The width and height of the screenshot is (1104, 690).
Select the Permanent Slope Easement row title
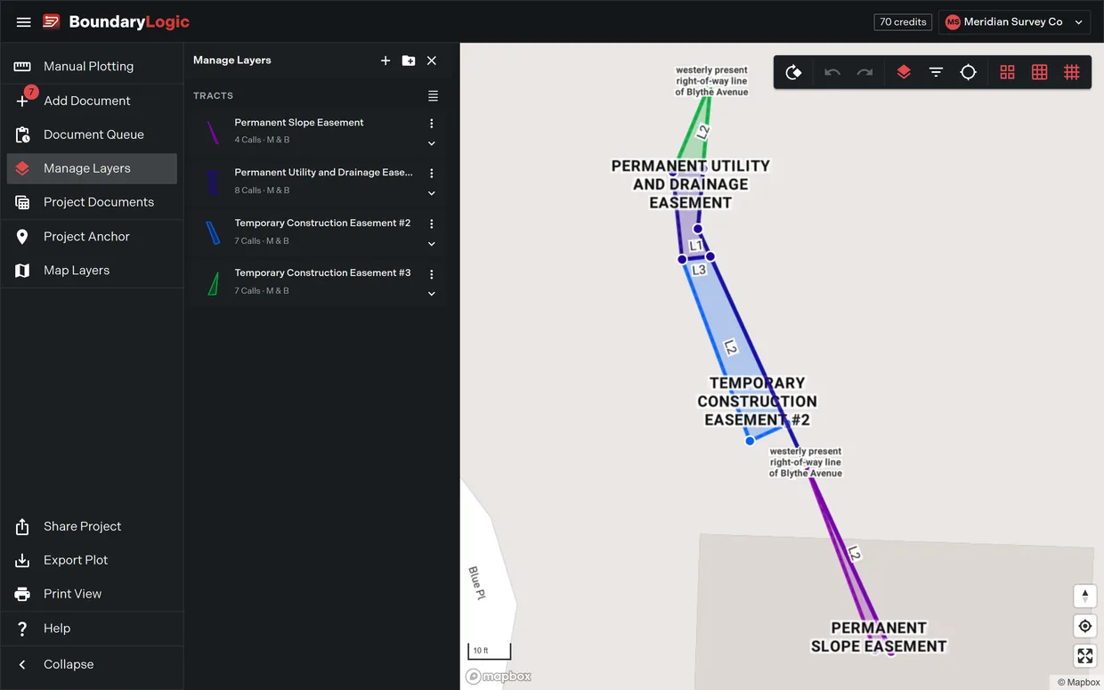(x=299, y=123)
